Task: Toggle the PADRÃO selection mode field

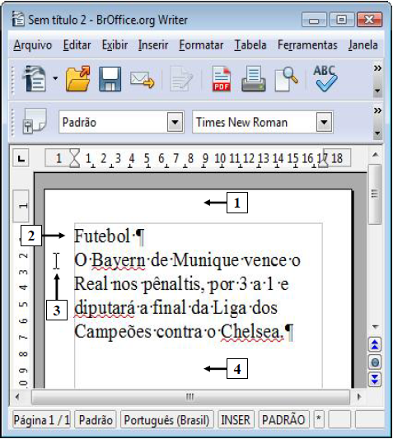Action: click(x=283, y=420)
